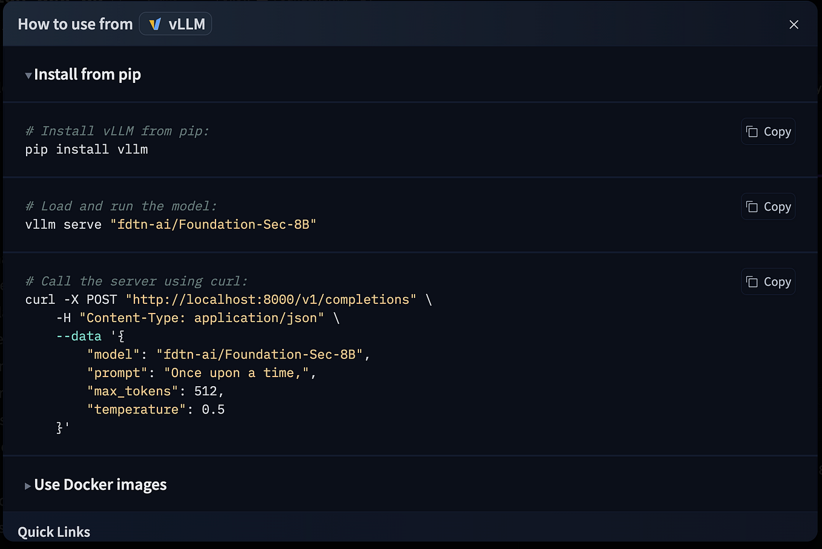Click the model name in vllm serve line
This screenshot has height=549, width=822.
click(213, 225)
